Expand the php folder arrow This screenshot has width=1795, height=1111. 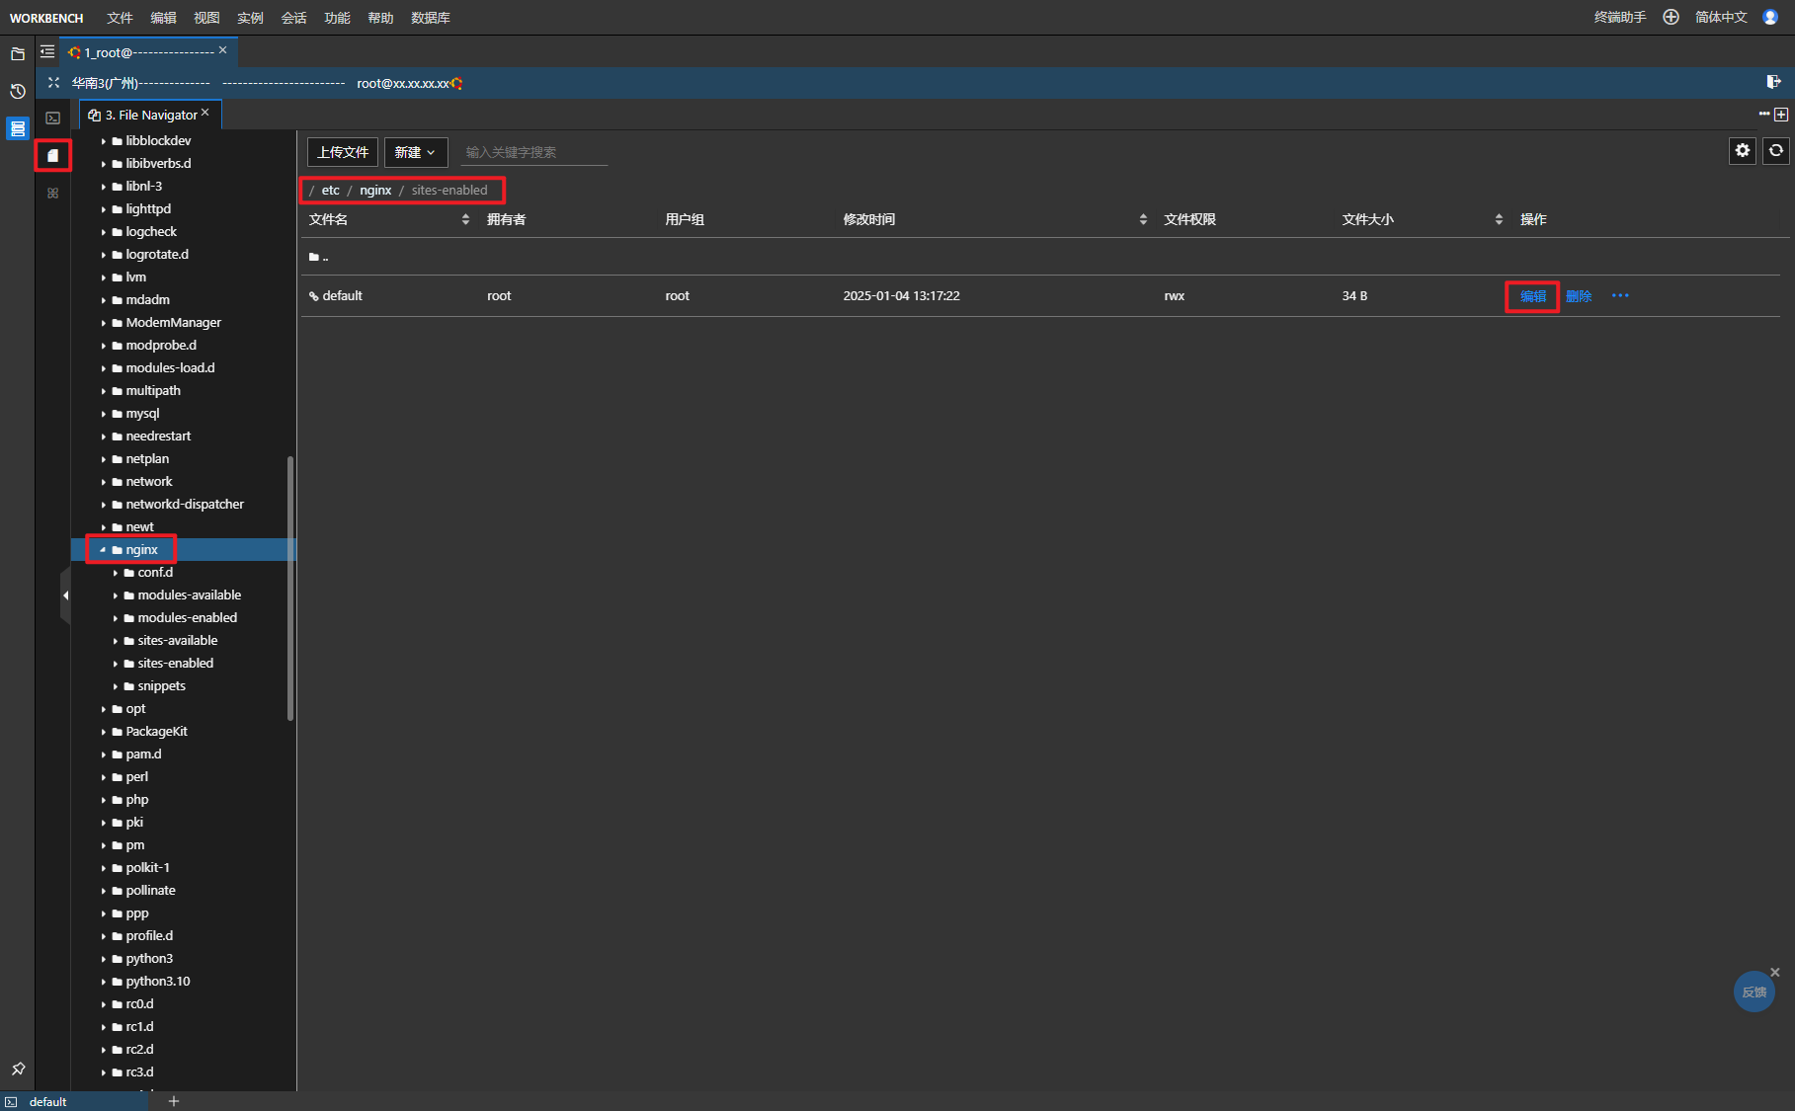click(104, 800)
